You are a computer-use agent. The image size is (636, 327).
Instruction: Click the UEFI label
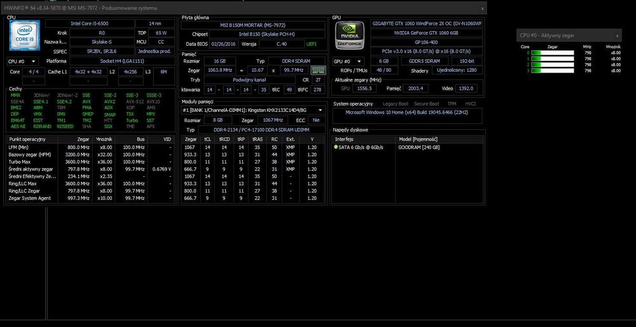click(312, 44)
